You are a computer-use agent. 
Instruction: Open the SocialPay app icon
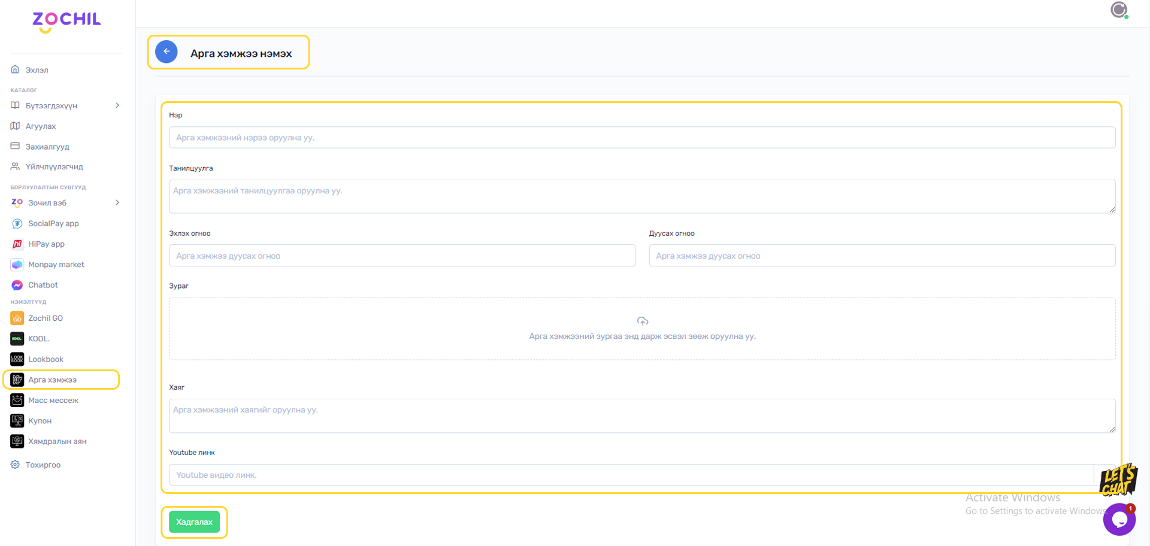tap(17, 224)
